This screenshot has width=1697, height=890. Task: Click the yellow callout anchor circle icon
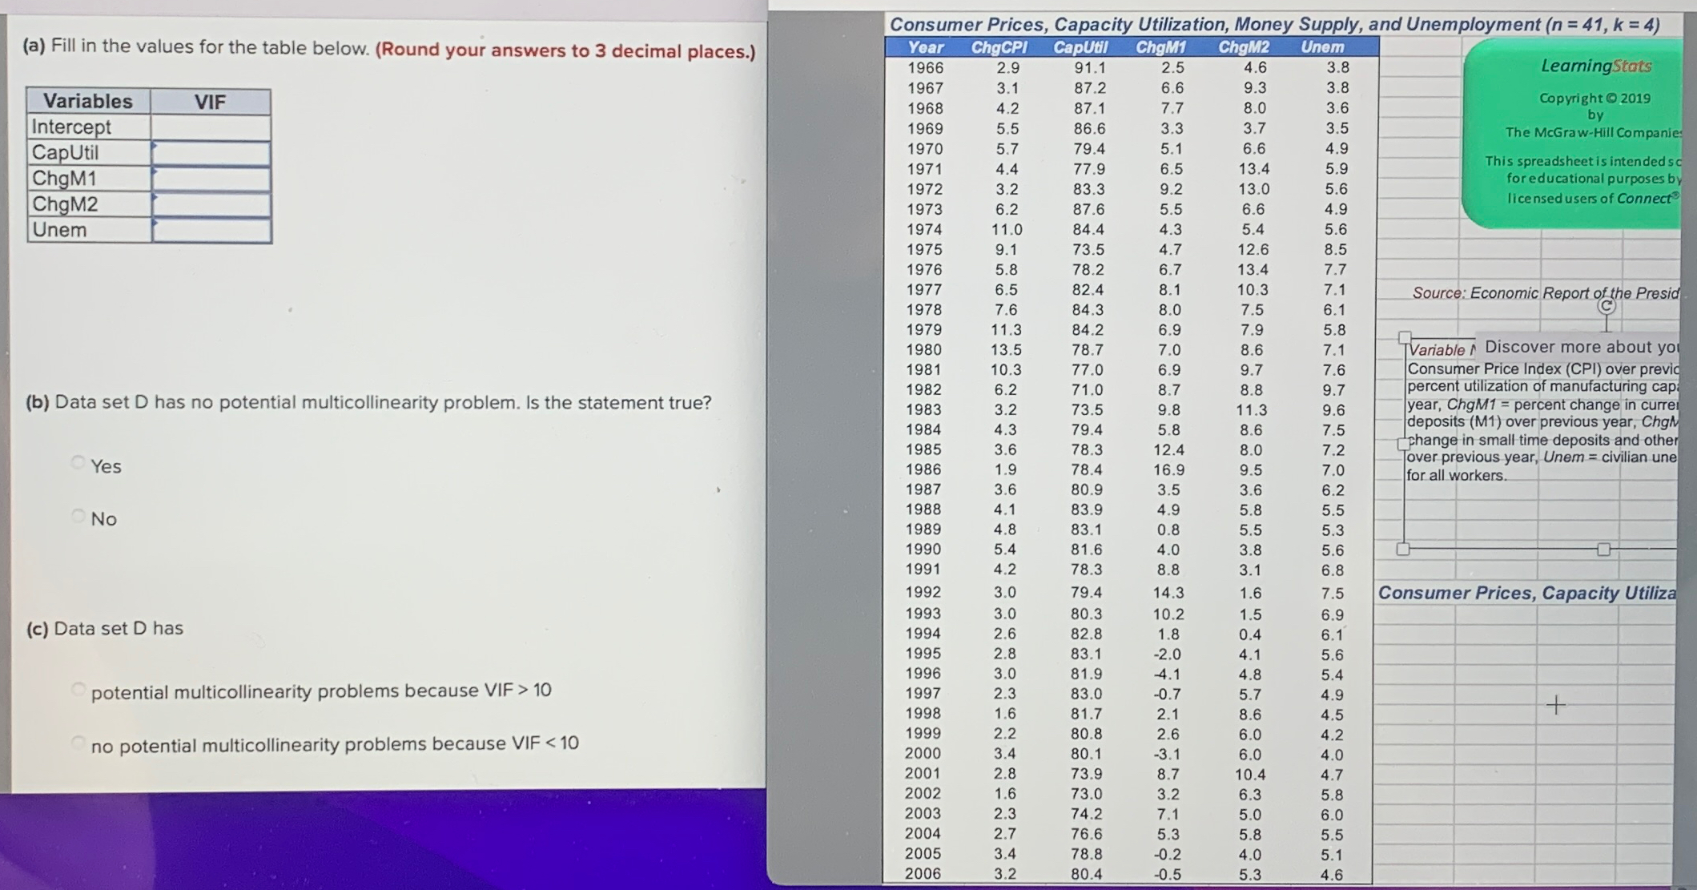point(1606,305)
